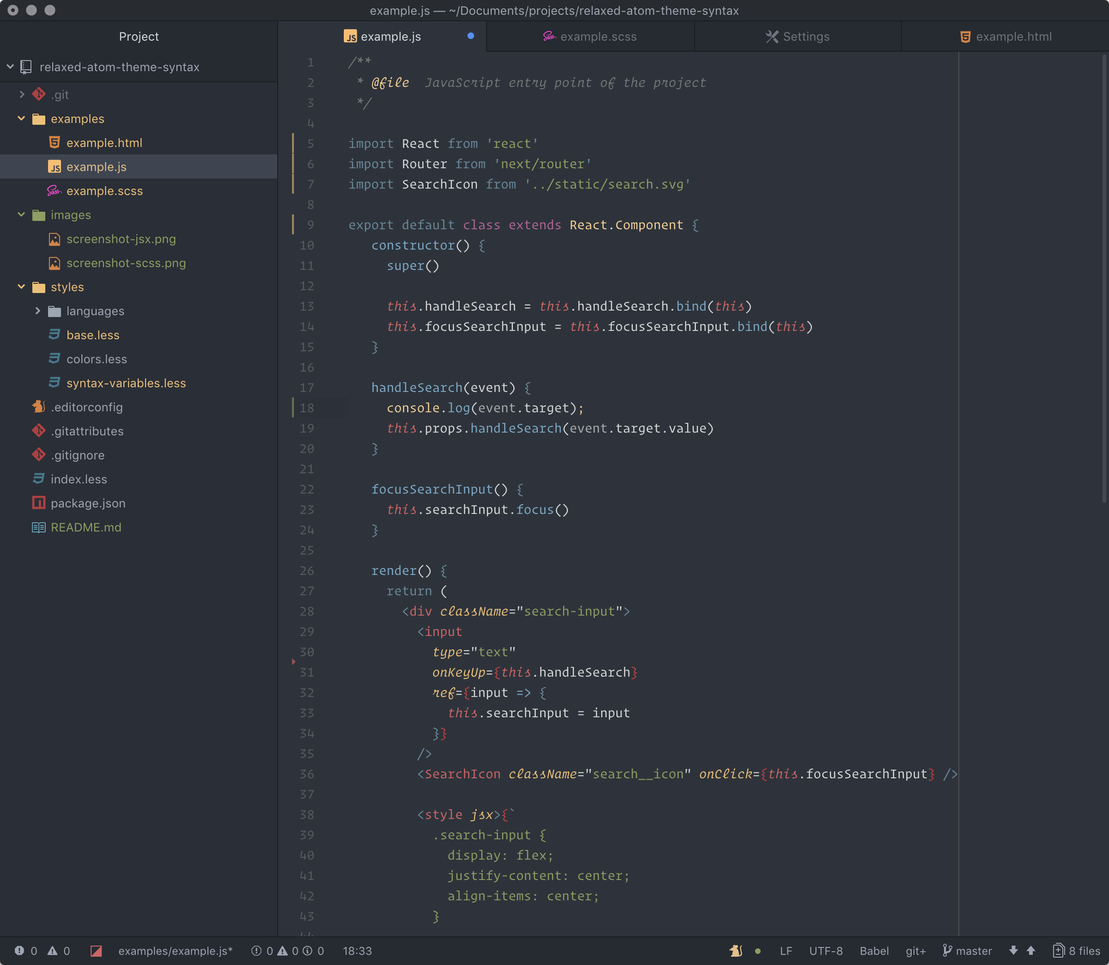
Task: Change the Babel grammar selector
Action: click(x=874, y=951)
